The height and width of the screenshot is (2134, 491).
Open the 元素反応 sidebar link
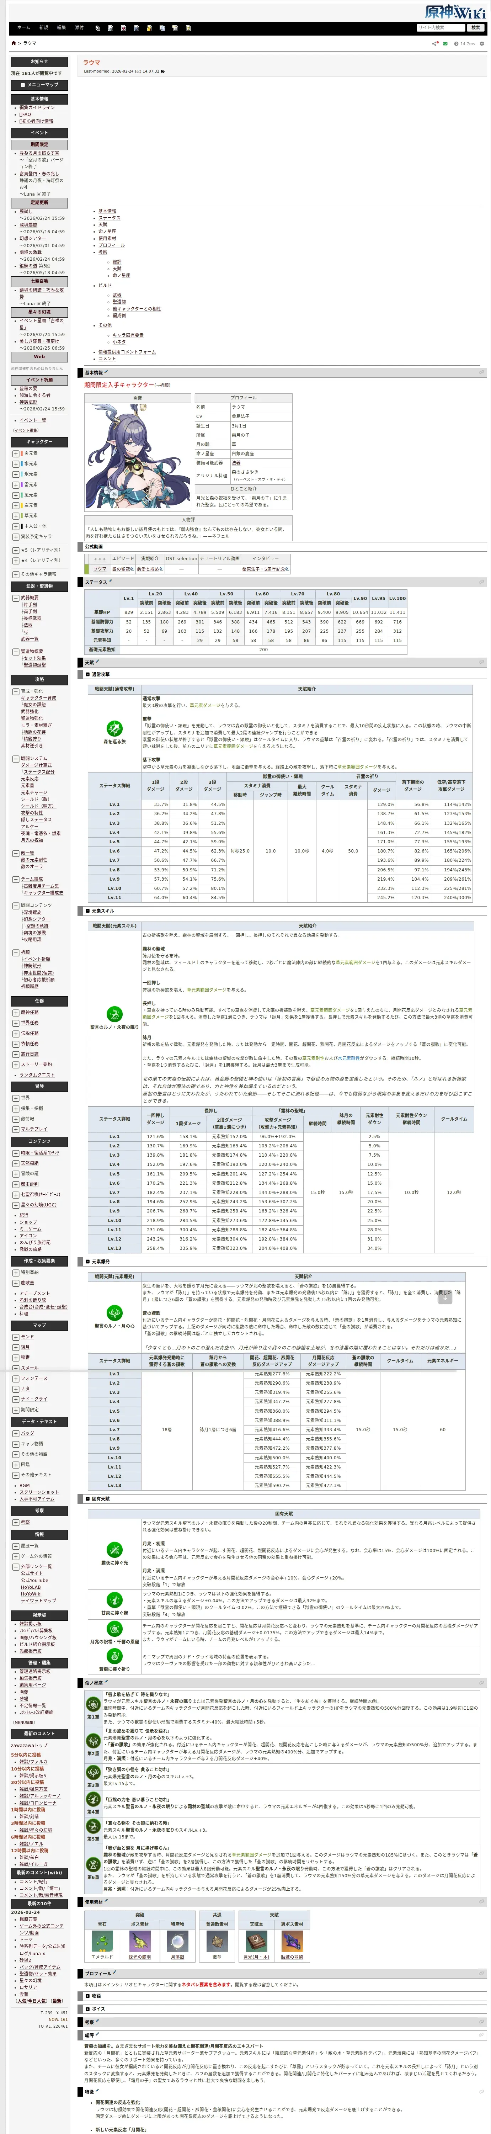point(29,779)
